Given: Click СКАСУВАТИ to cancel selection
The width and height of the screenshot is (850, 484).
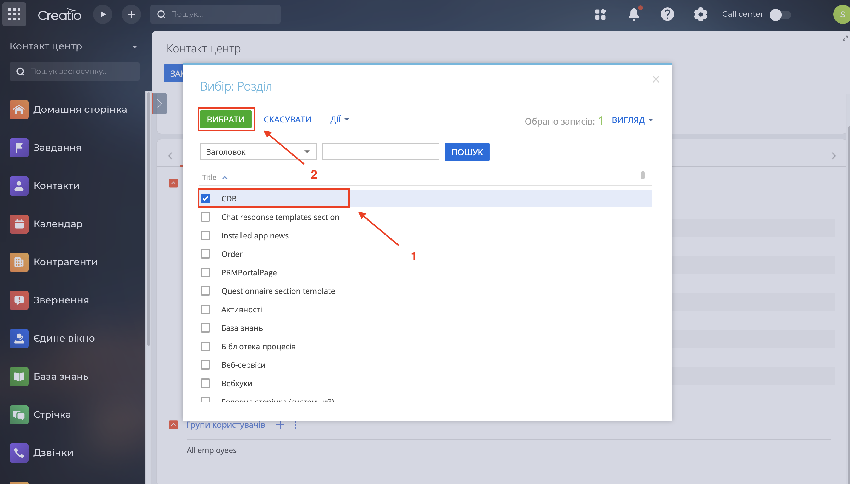Looking at the screenshot, I should point(287,119).
